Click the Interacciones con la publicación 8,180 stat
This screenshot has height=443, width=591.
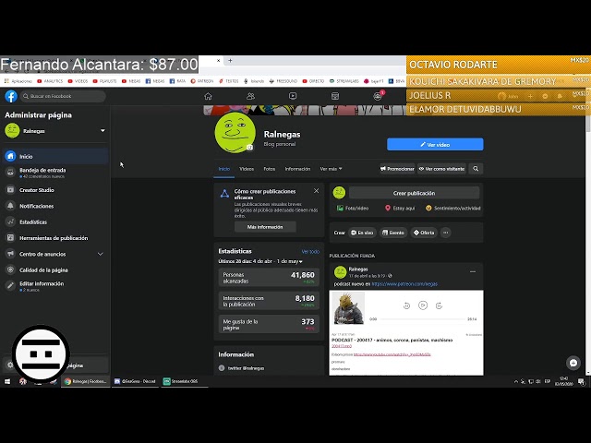269,301
